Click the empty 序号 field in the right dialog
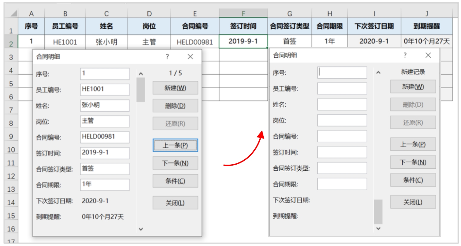The height and width of the screenshot is (246, 461). coord(342,73)
